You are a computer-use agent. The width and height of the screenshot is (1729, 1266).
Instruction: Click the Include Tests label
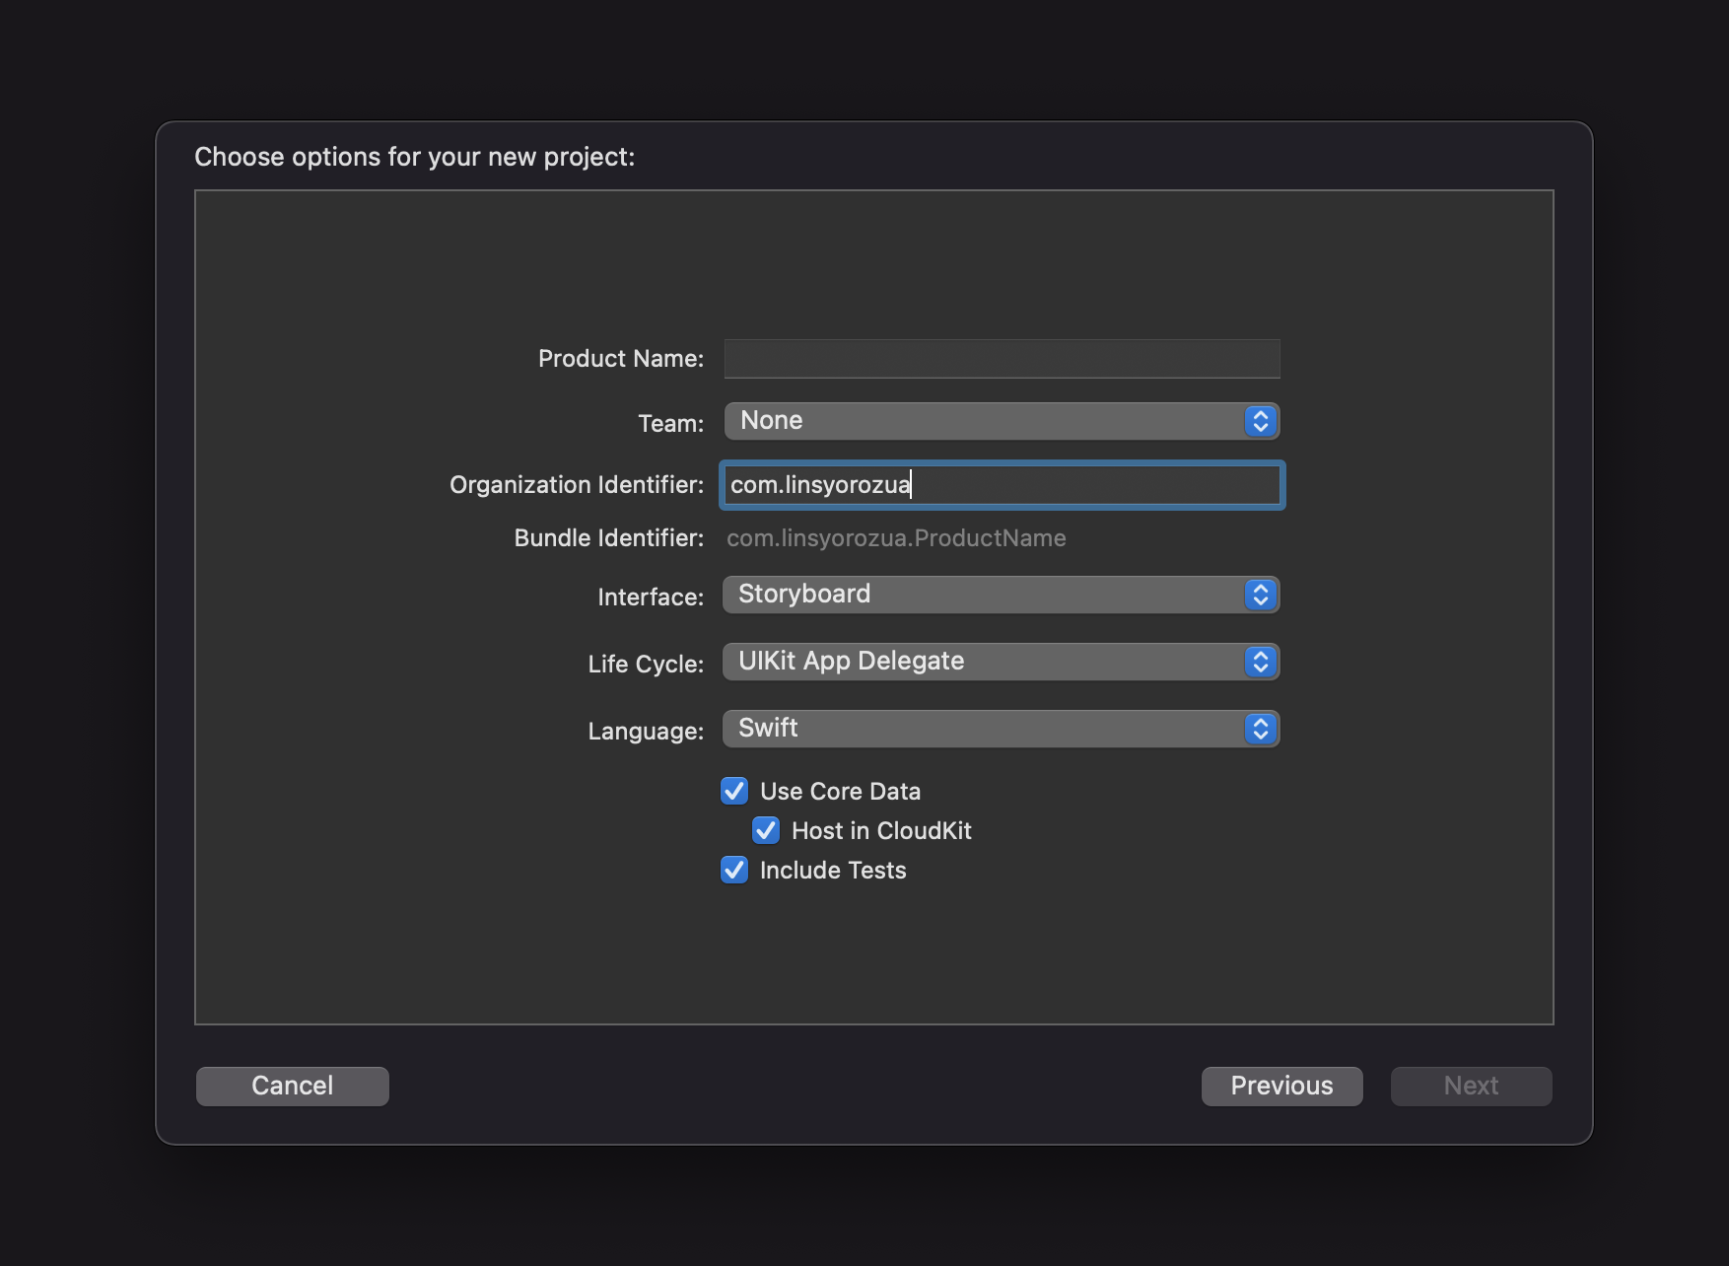(x=833, y=871)
